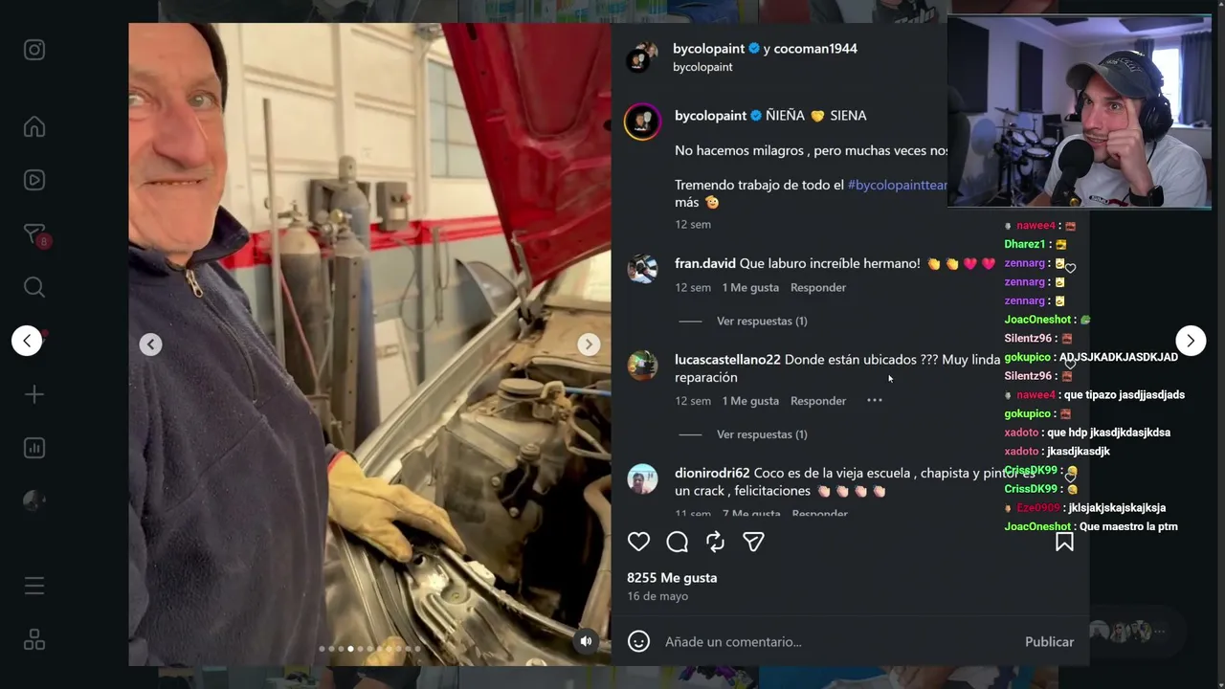Screen dimensions: 1225x689
Task: Save the post with the bookmark icon
Action: [x=1064, y=542]
